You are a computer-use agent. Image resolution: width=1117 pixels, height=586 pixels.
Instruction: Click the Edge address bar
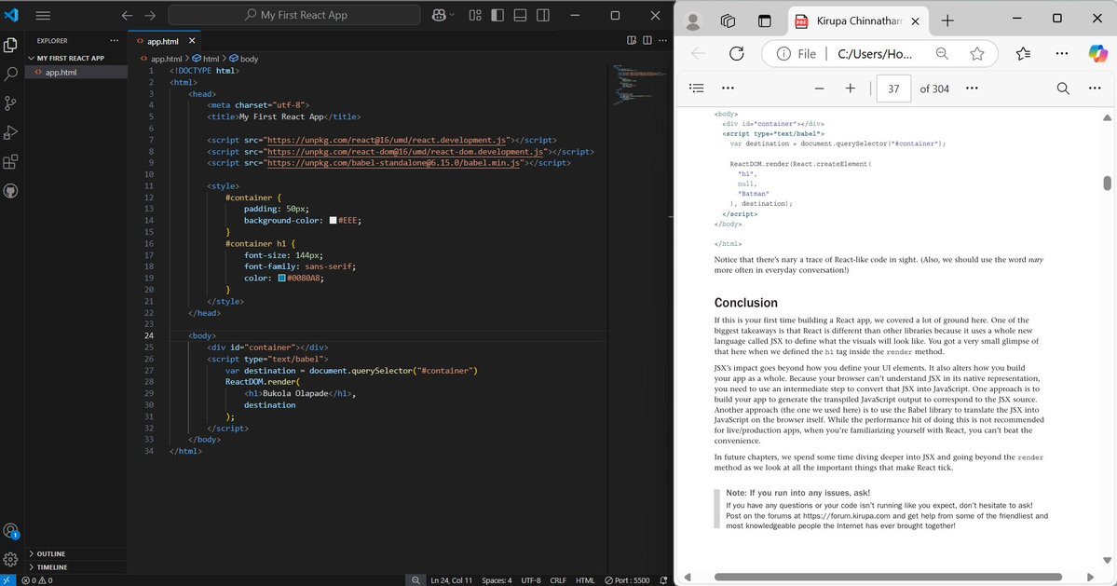[x=879, y=53]
